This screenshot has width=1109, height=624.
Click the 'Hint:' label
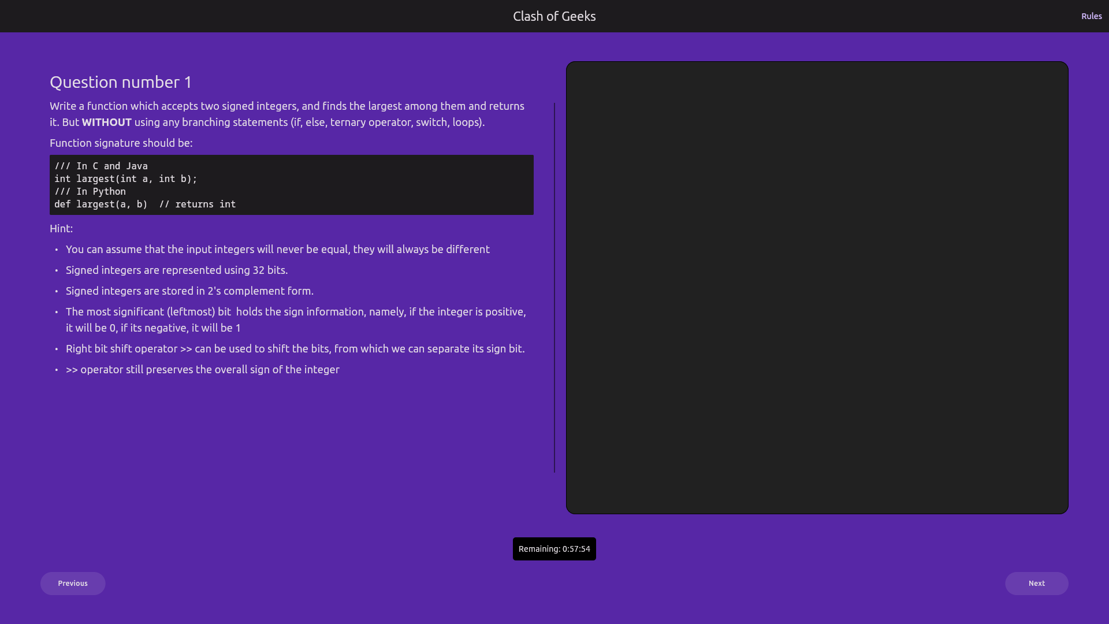pyautogui.click(x=61, y=229)
